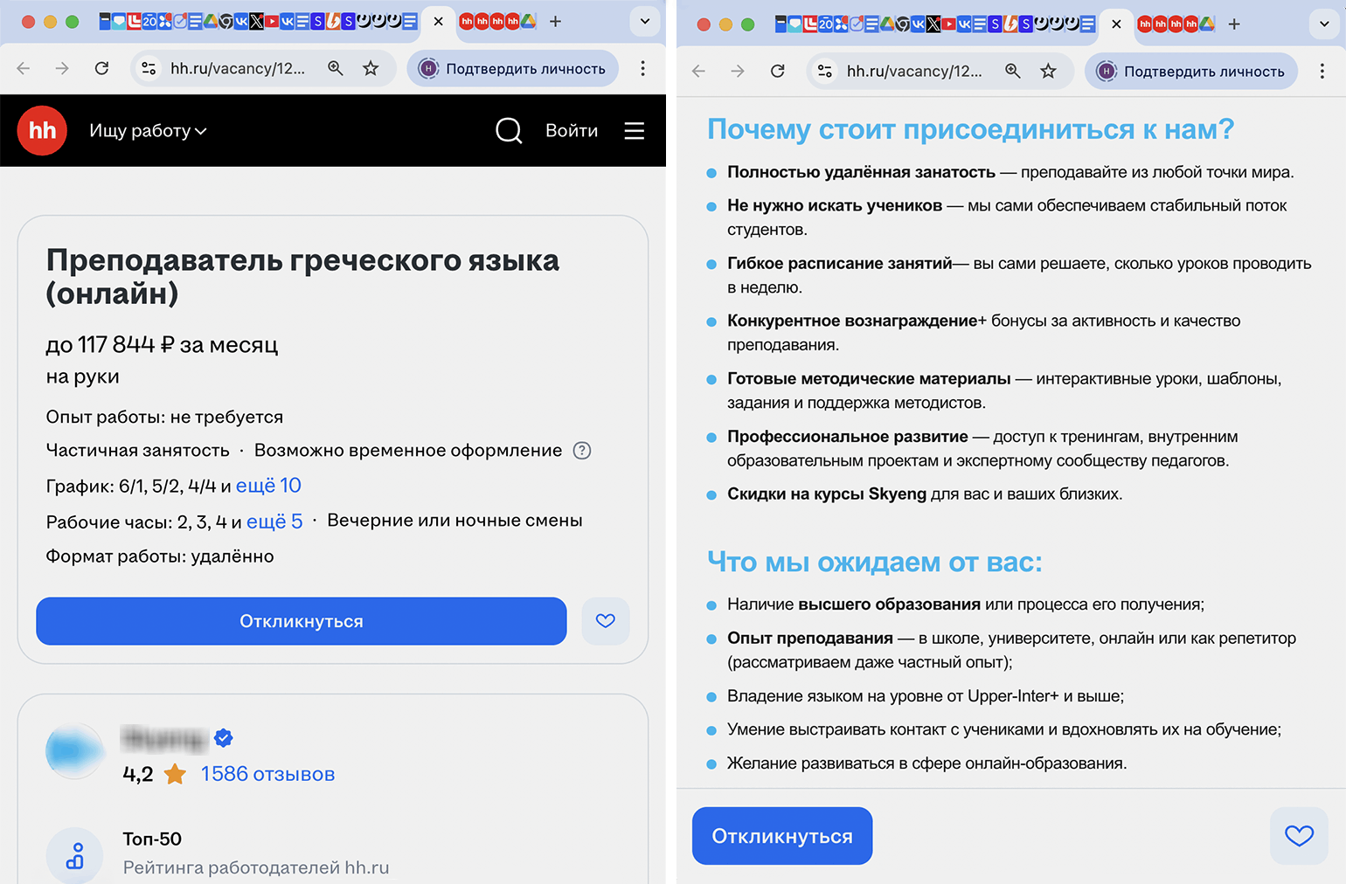Click the help question mark near временное оформление
This screenshot has width=1346, height=884.
click(x=582, y=451)
